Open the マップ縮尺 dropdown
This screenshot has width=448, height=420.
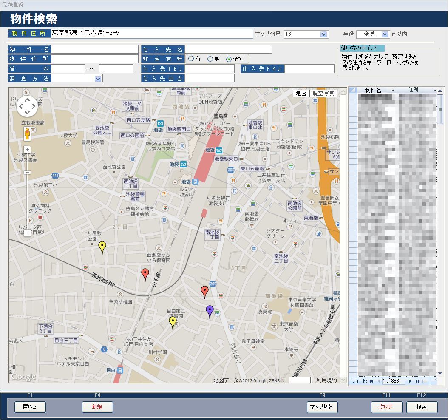323,34
